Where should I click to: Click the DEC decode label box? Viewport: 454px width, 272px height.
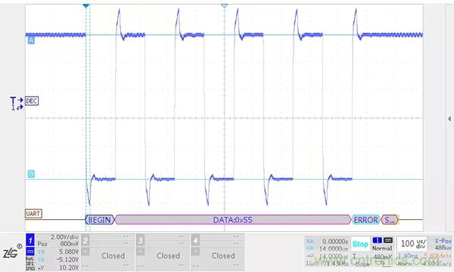32,101
